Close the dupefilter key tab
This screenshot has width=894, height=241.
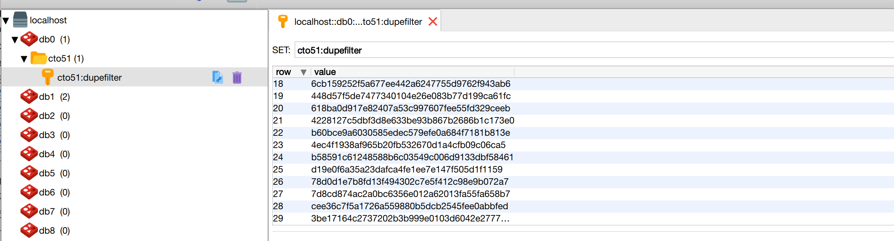click(433, 21)
